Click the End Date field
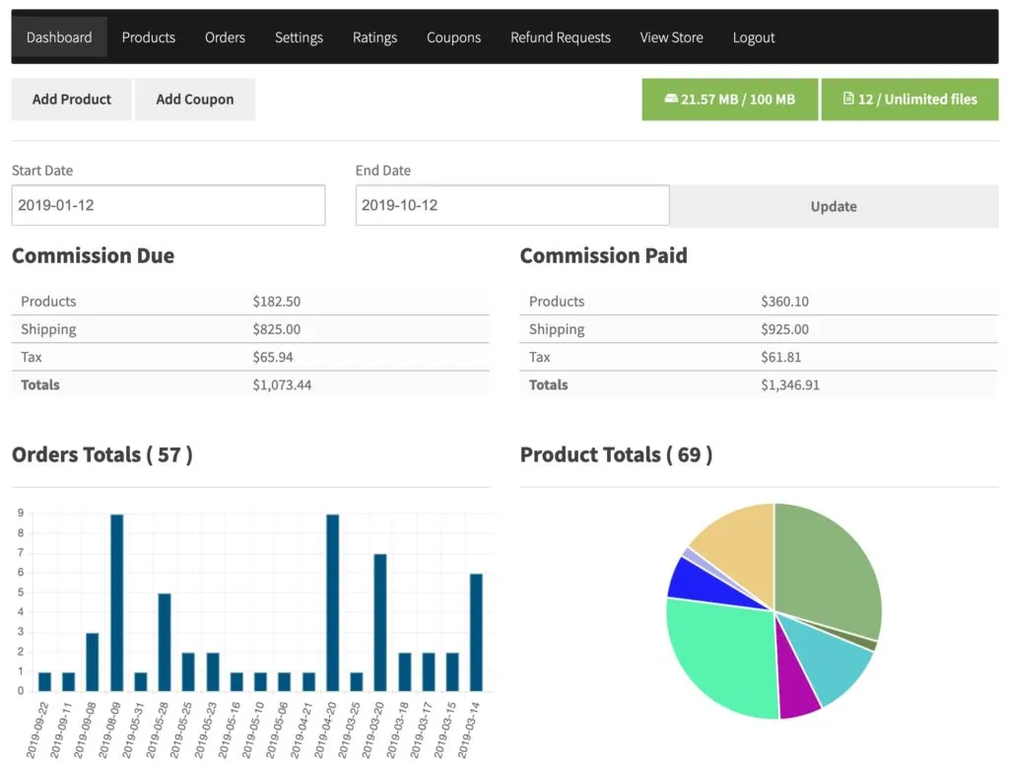This screenshot has width=1009, height=763. [x=511, y=205]
